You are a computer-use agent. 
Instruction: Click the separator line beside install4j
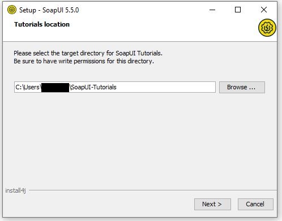(153, 190)
